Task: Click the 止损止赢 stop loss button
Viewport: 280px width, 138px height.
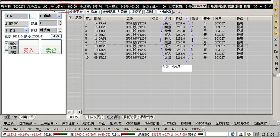Action: point(165,12)
